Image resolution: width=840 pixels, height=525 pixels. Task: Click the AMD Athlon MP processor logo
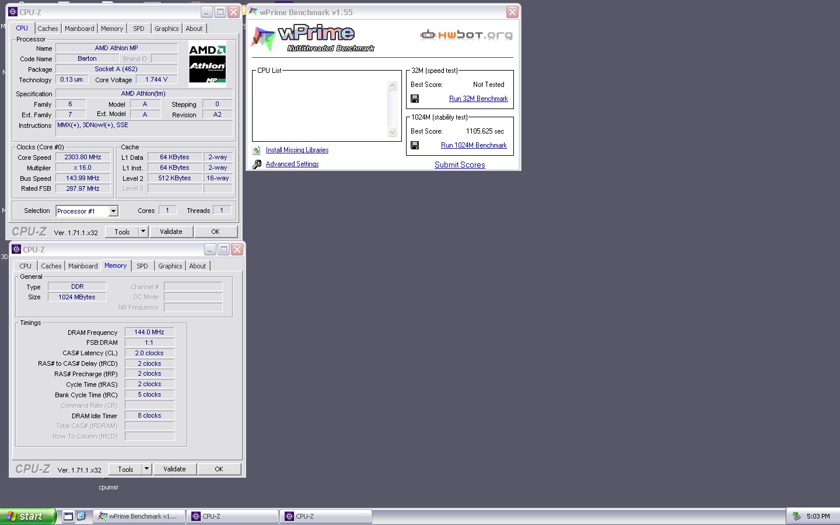207,63
